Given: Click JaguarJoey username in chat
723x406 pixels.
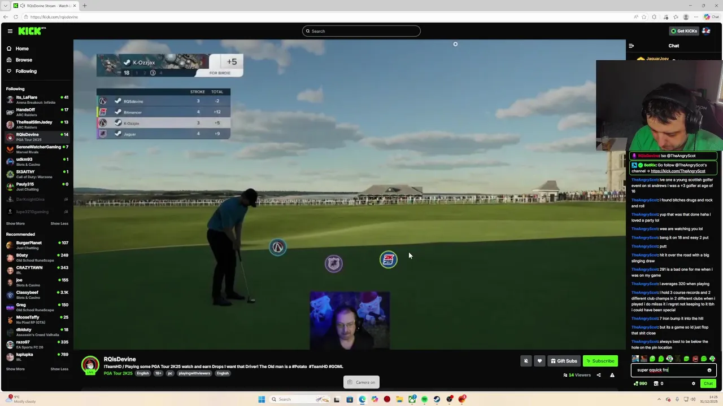Looking at the screenshot, I should tap(657, 59).
